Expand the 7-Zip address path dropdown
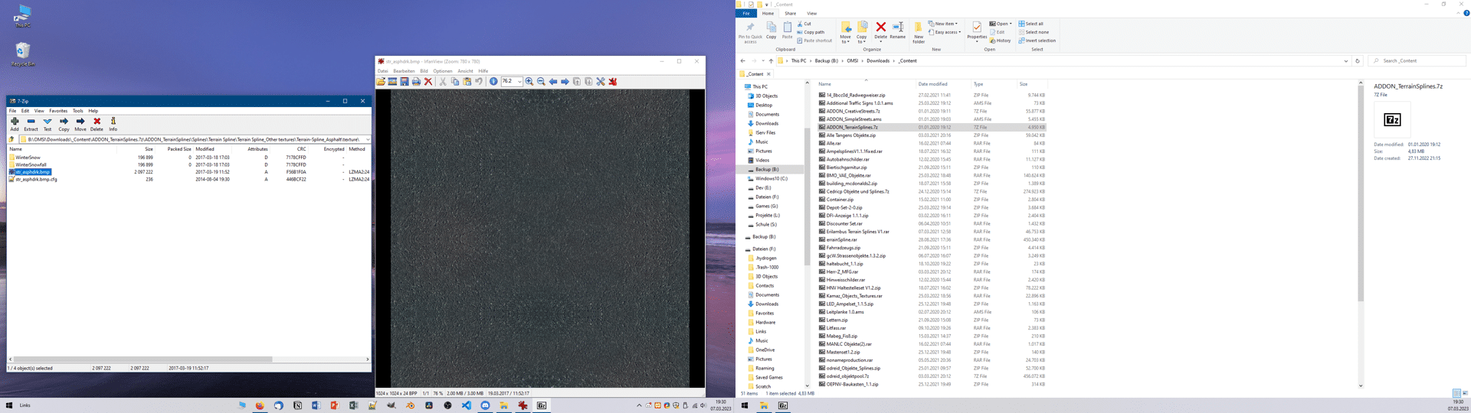The height and width of the screenshot is (413, 1471). [368, 139]
